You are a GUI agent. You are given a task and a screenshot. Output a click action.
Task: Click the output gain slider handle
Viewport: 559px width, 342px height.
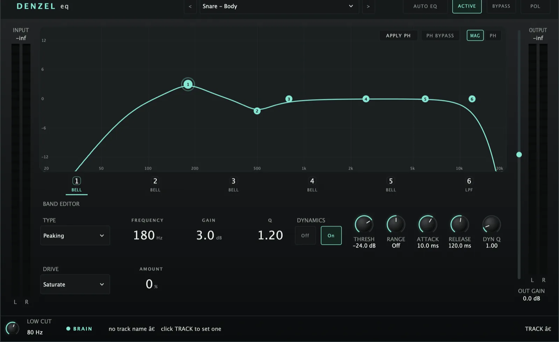(x=519, y=154)
